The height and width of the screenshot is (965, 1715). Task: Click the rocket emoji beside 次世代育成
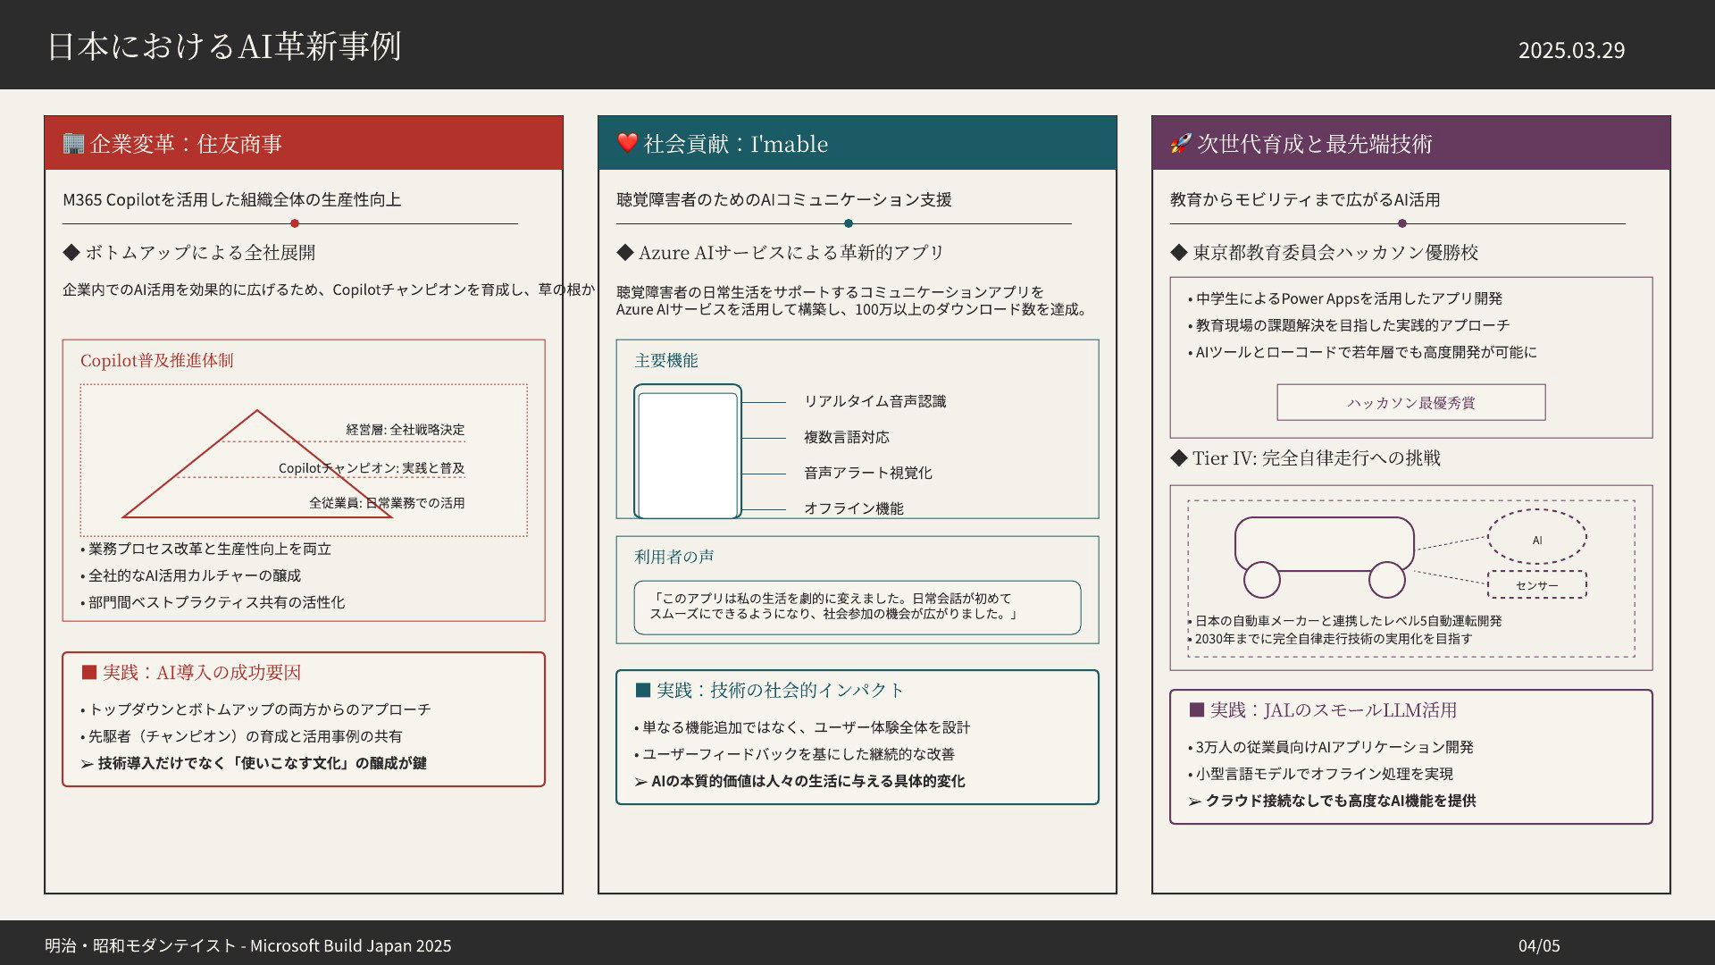tap(1181, 143)
